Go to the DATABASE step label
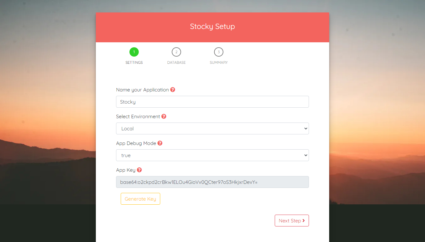The image size is (425, 242). 176,63
